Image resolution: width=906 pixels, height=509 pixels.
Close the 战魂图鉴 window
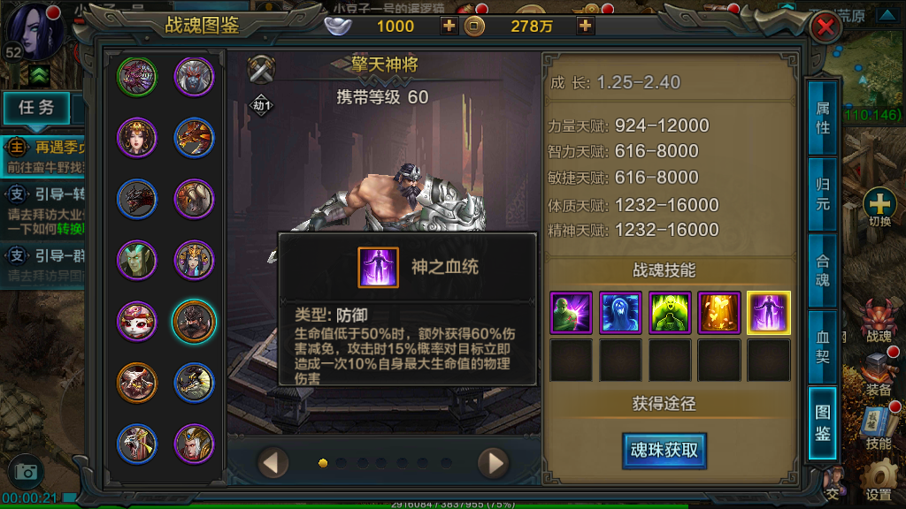pos(825,27)
